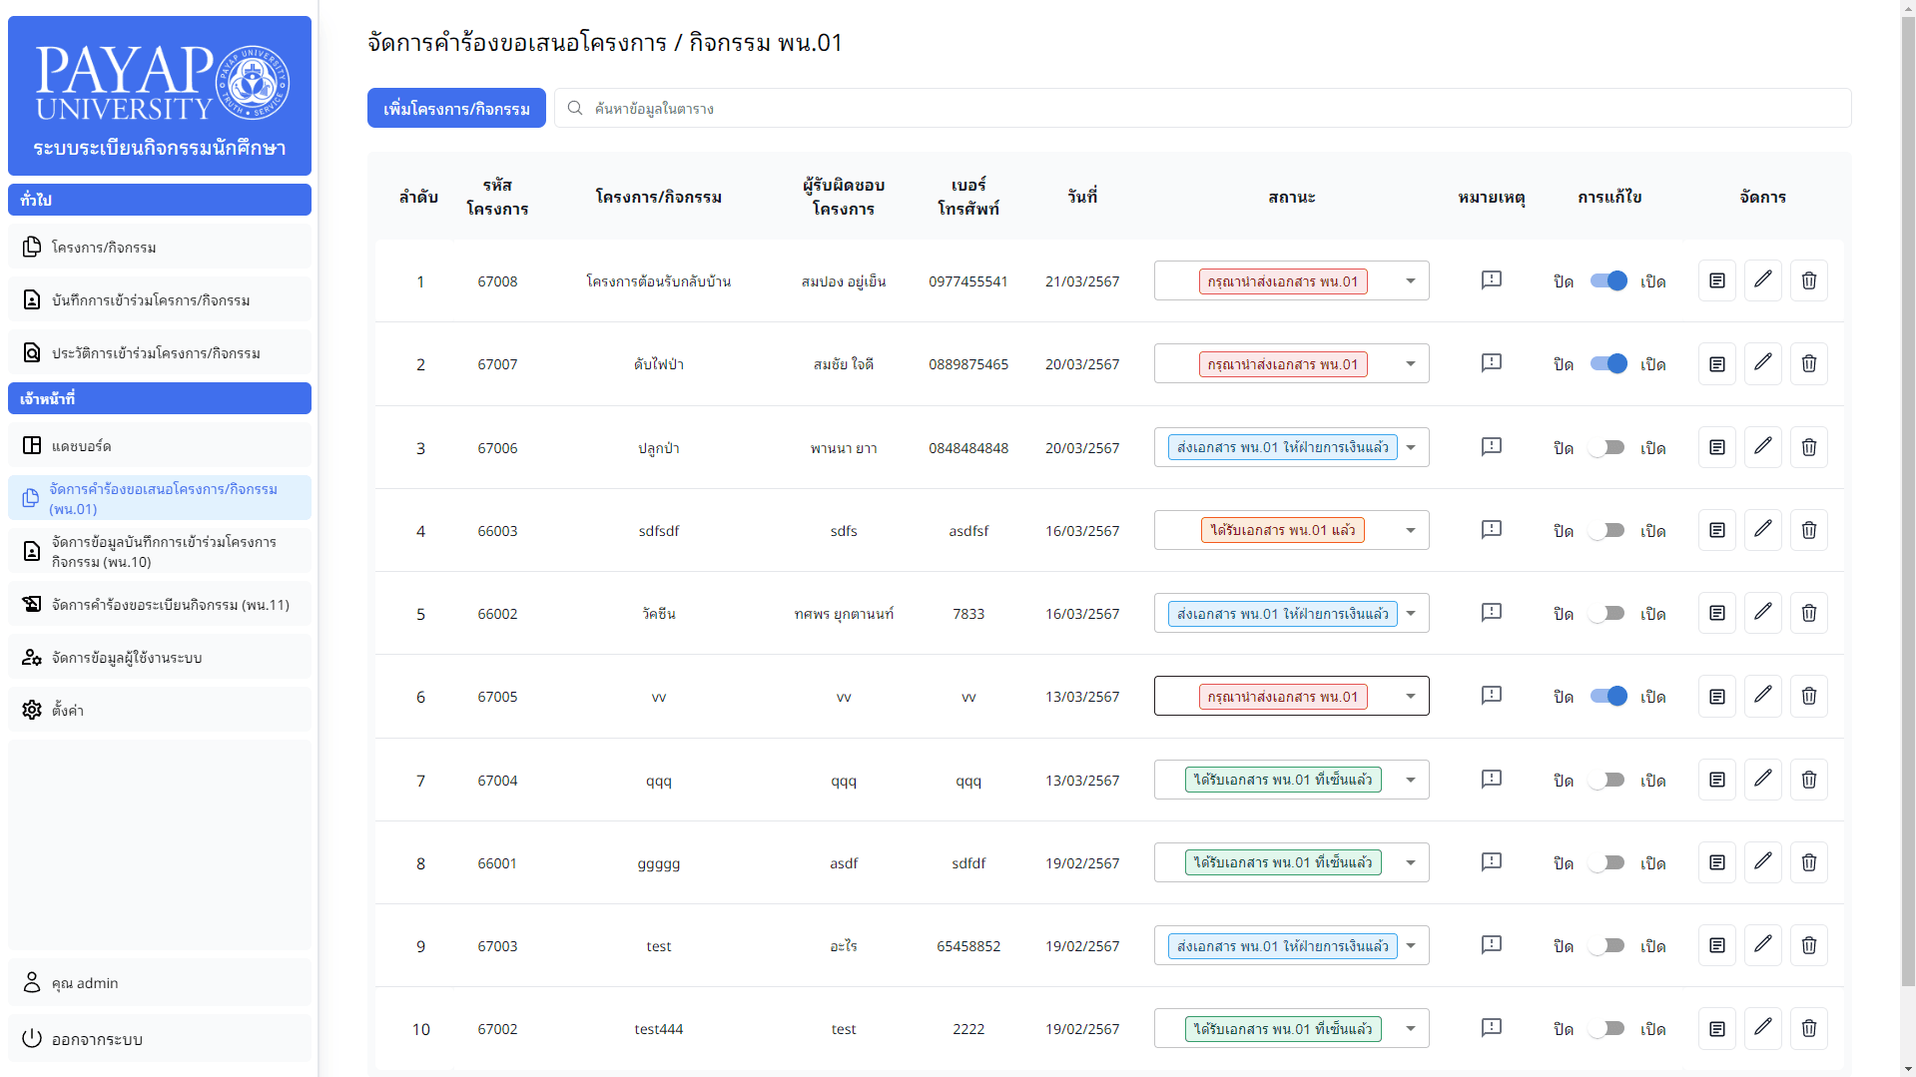This screenshot has width=1916, height=1077.
Task: Open the remark icon for project 67006
Action: pyautogui.click(x=1491, y=447)
